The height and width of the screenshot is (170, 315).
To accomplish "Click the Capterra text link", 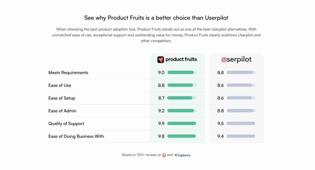I will 184,155.
